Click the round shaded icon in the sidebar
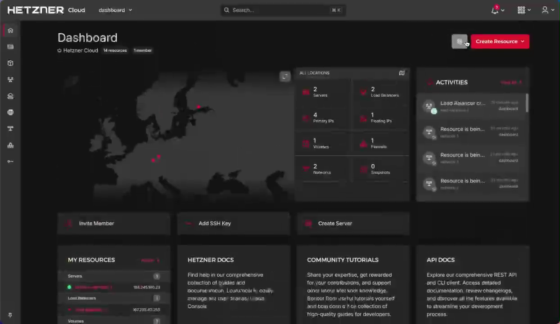The image size is (560, 324). pyautogui.click(x=10, y=112)
